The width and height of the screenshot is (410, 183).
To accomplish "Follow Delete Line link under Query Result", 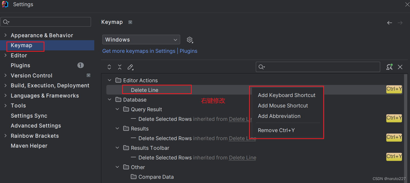I will (240, 119).
